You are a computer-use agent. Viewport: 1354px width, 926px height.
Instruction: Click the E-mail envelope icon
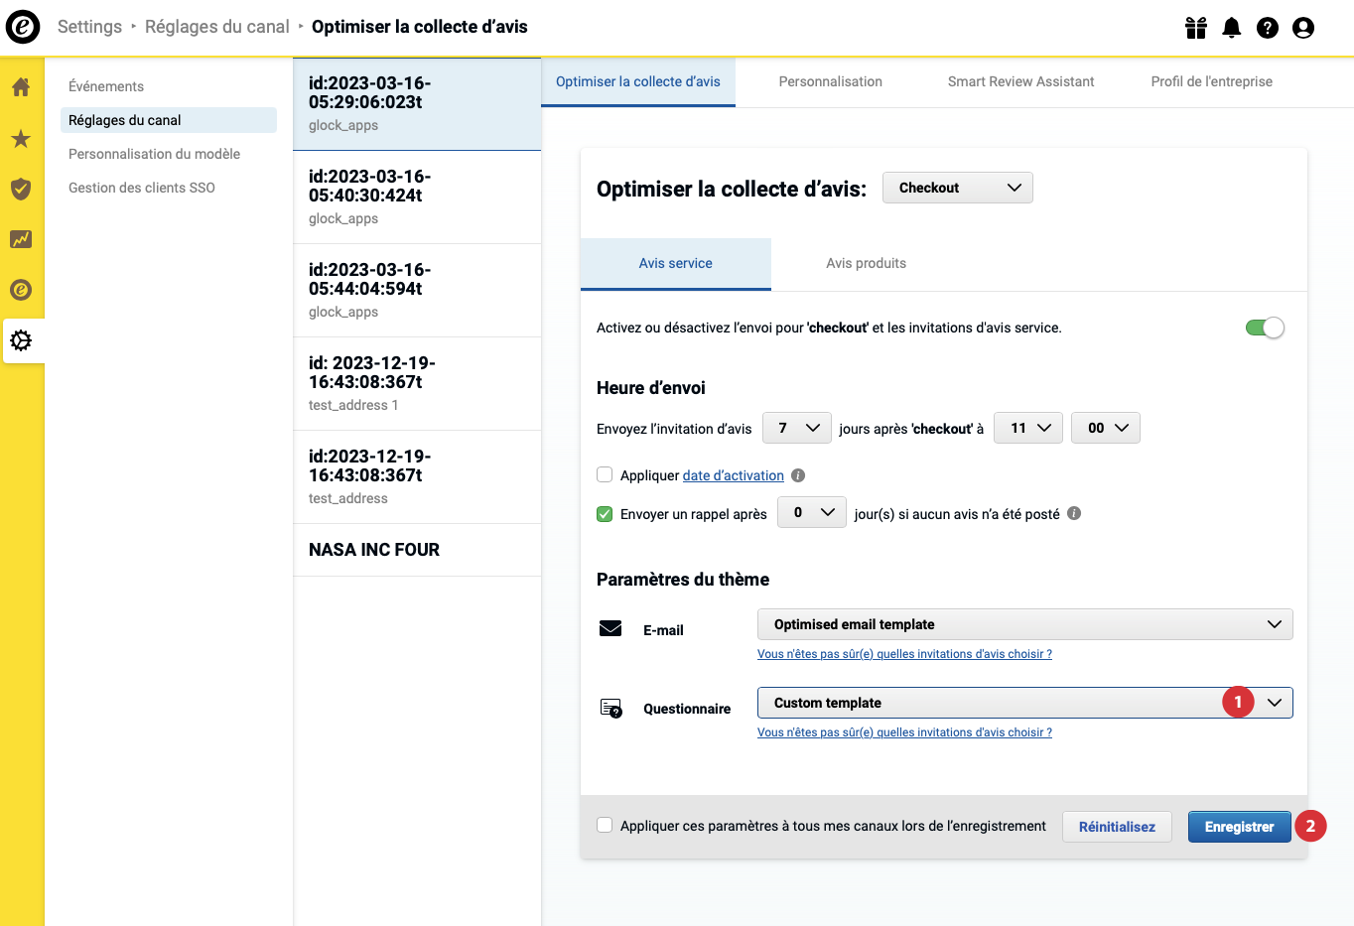610,628
